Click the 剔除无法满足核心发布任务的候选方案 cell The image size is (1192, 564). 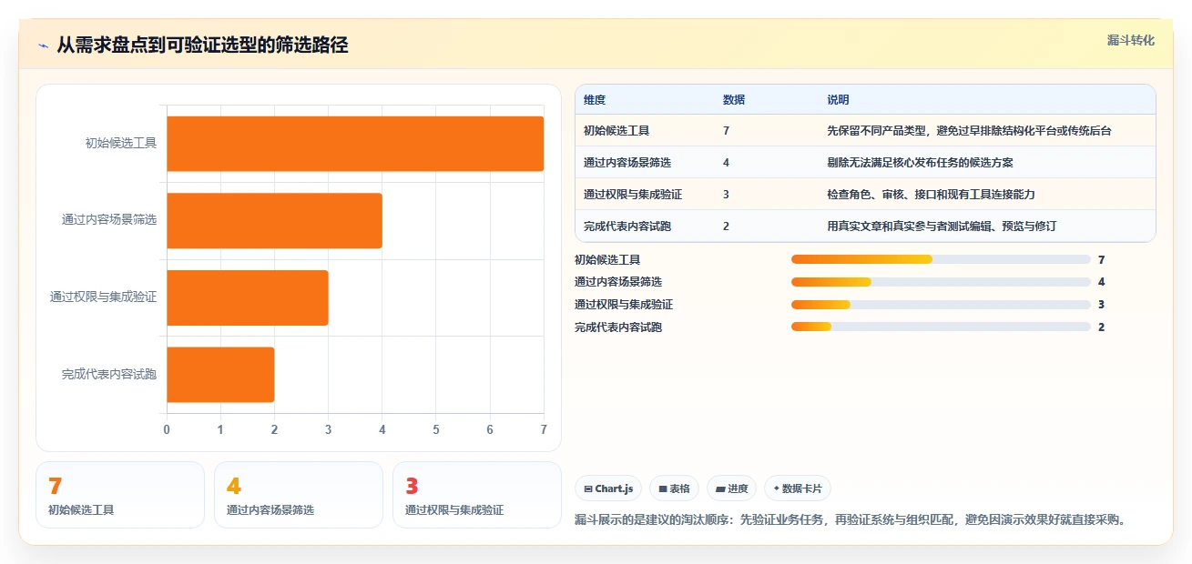pos(920,163)
